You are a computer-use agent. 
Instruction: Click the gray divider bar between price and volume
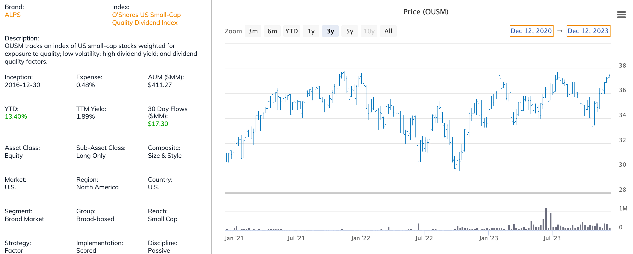click(x=418, y=193)
